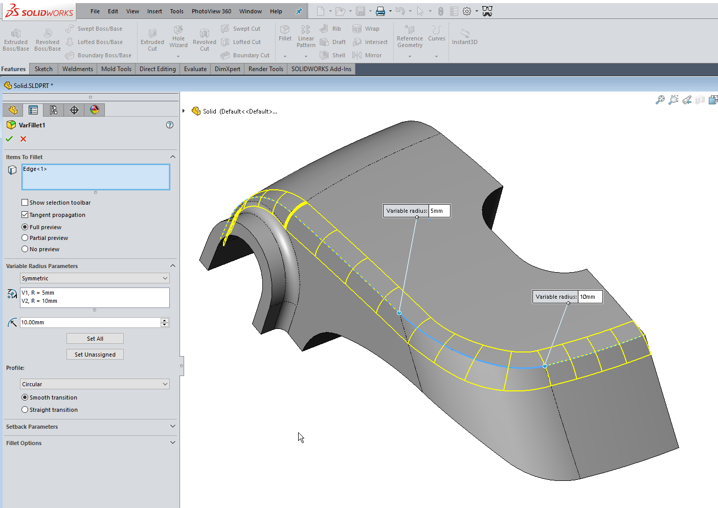Screen dimensions: 718x508
Task: Click the Wrap tool
Action: pyautogui.click(x=366, y=29)
